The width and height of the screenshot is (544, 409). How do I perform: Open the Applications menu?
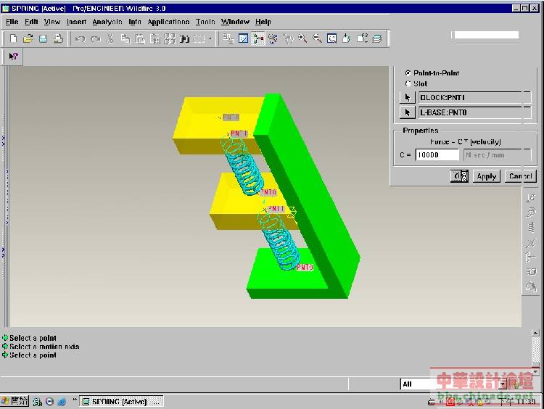pyautogui.click(x=168, y=22)
